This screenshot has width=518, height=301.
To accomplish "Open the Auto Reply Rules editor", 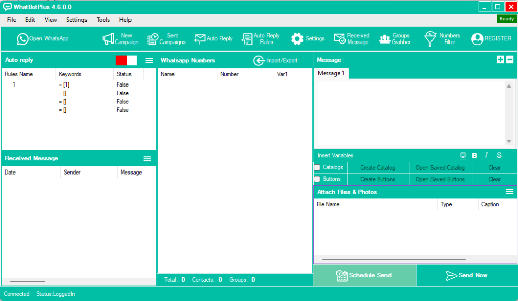I will click(x=247, y=39).
